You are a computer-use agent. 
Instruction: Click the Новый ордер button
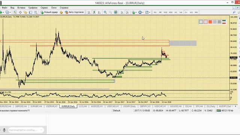tap(49, 12)
